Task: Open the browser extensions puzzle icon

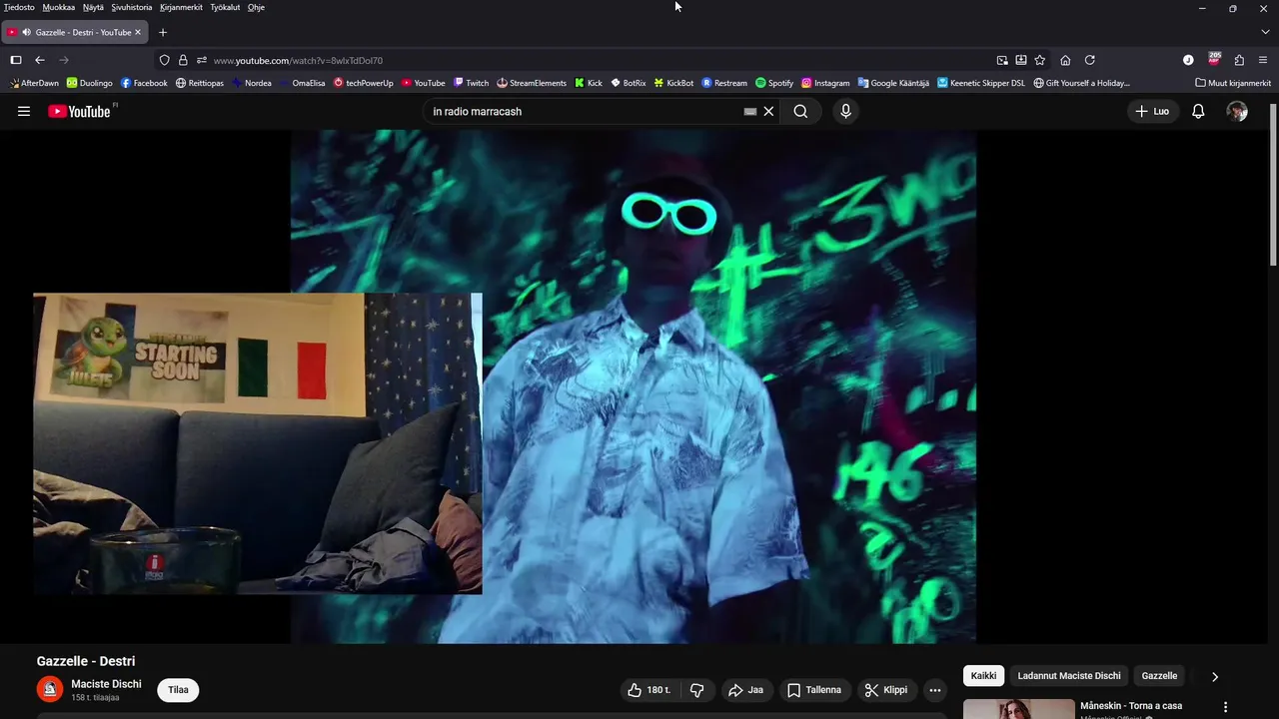Action: pos(1239,60)
